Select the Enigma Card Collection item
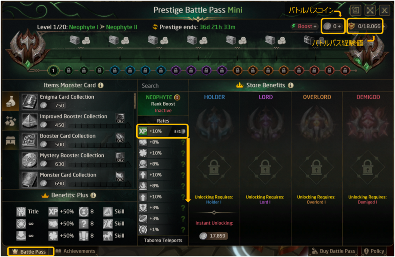This screenshot has width=395, height=257. (x=77, y=101)
